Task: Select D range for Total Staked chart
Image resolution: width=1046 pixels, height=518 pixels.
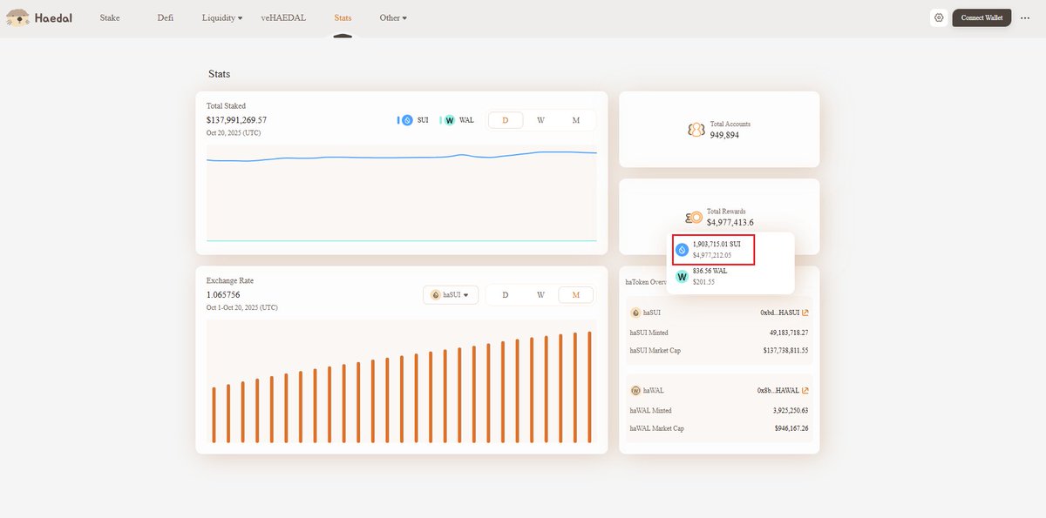Action: coord(505,120)
